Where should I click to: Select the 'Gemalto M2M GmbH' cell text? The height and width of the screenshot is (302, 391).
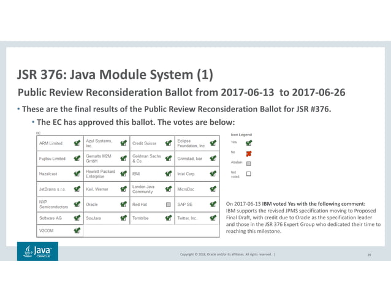pos(99,159)
